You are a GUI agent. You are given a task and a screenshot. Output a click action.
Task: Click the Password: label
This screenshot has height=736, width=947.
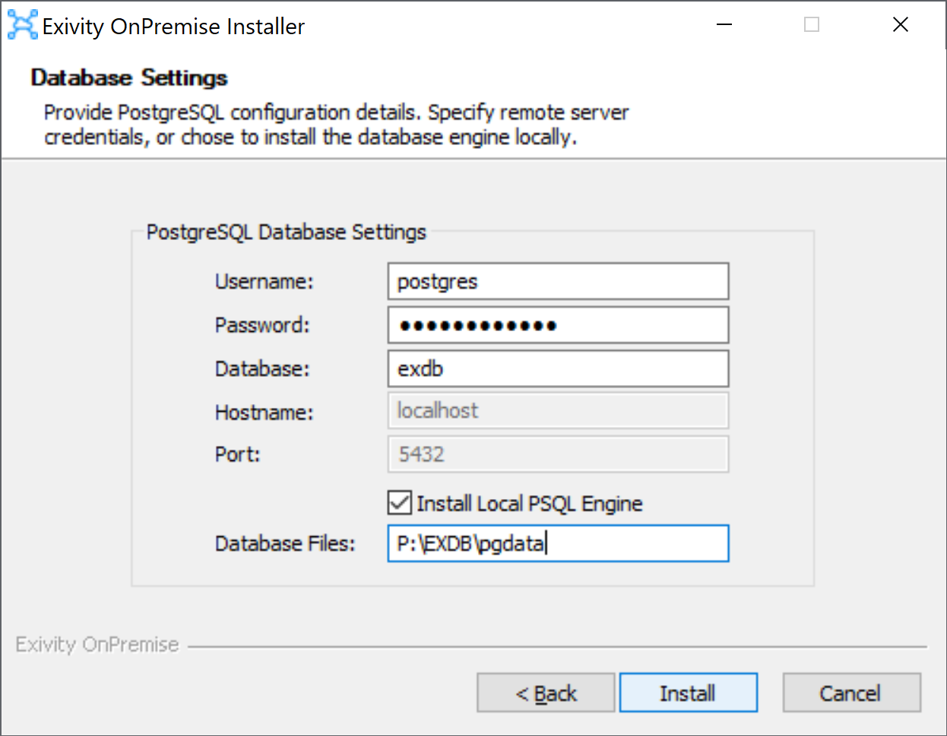(262, 325)
